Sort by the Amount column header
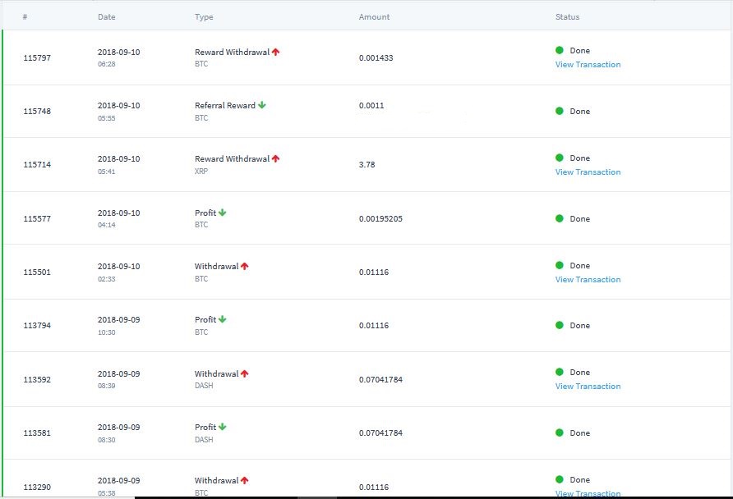The image size is (733, 499). coord(374,16)
